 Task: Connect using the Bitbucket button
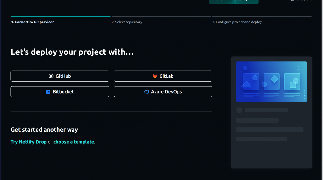pos(60,92)
